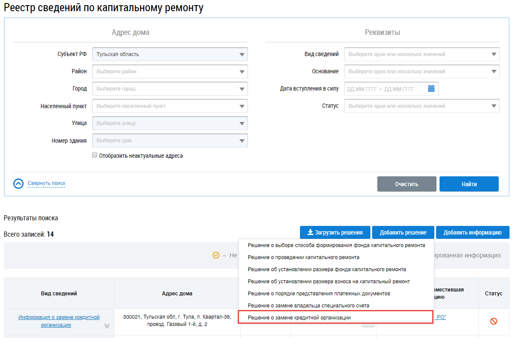Open Информация о замене кредитной организации link

tap(59, 321)
